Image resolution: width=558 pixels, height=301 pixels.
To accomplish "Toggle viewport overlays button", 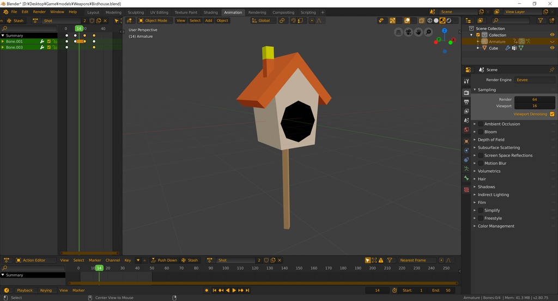I will point(407,21).
